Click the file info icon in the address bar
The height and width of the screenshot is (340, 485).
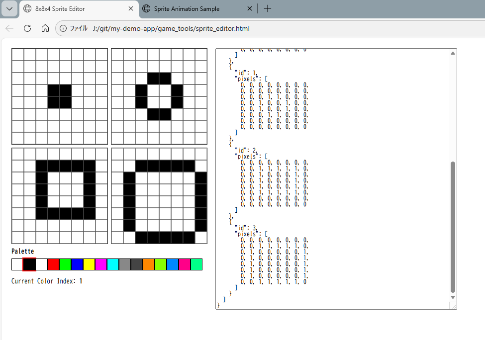[63, 28]
